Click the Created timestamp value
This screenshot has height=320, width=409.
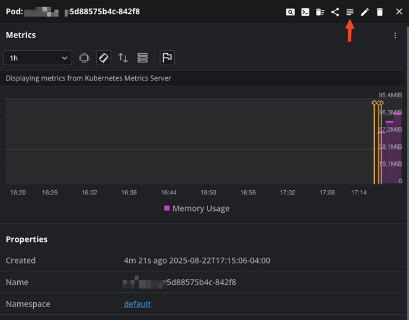click(x=197, y=261)
